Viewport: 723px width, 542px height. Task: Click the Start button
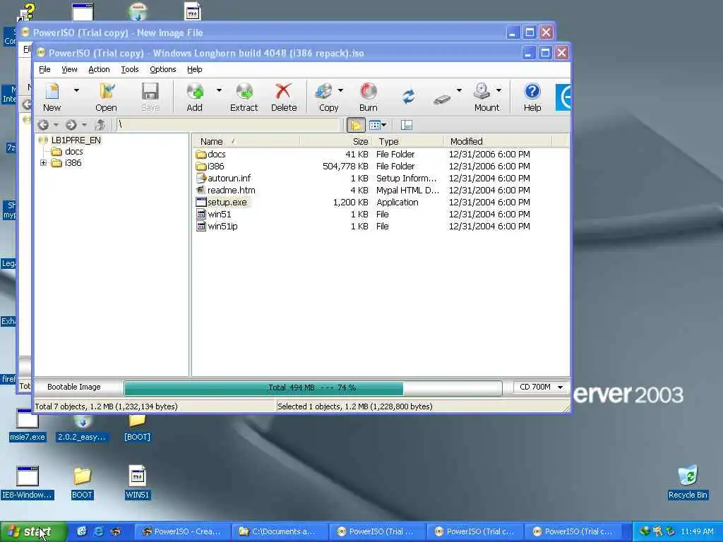pyautogui.click(x=34, y=532)
